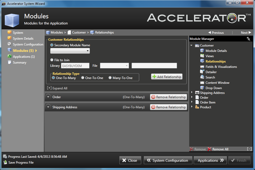Click the Shipping Address module icon
This screenshot has height=170, width=255.
coord(197,93)
